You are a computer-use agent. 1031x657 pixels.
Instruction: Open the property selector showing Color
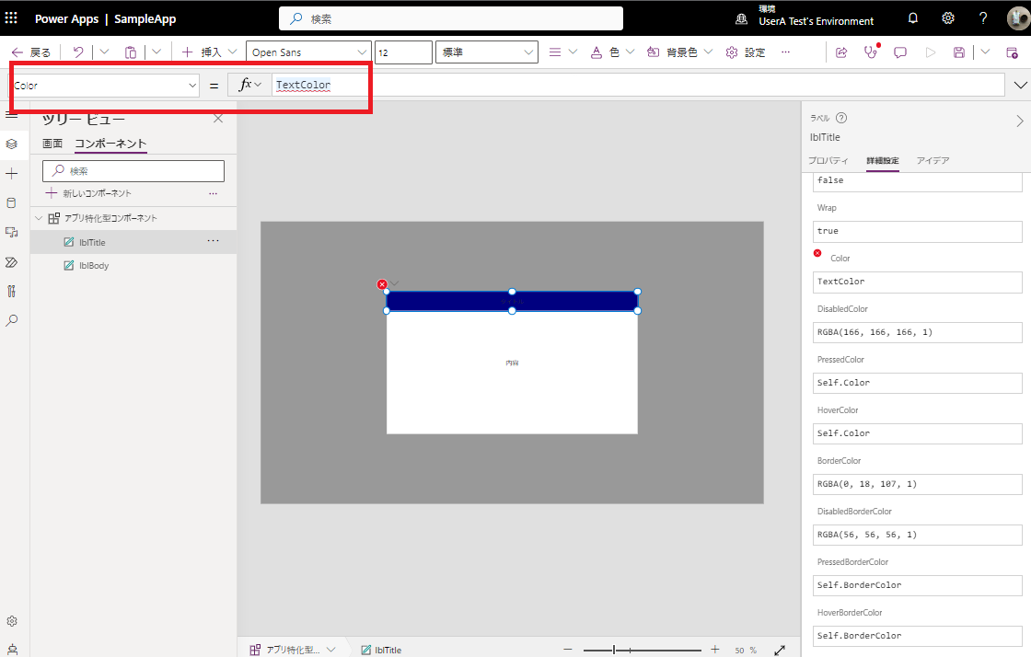(x=104, y=85)
